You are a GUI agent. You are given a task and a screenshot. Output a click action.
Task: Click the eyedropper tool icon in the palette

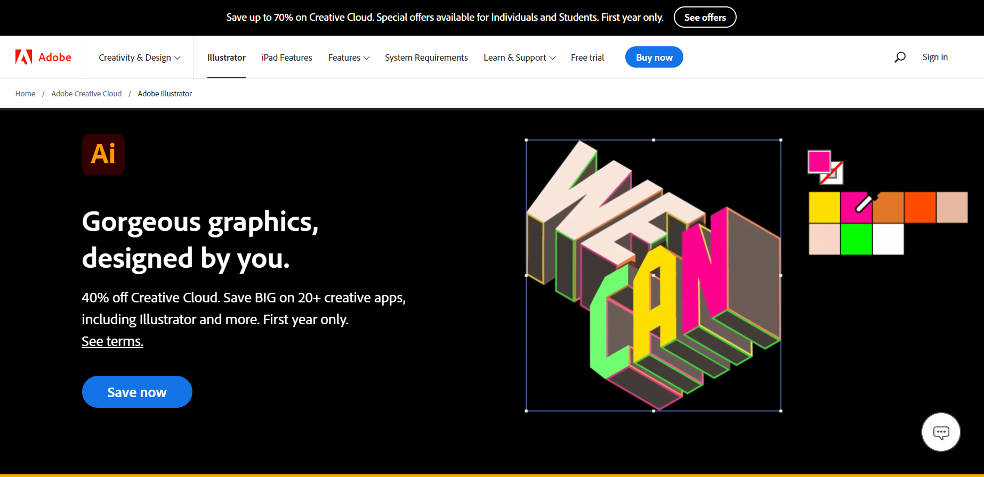[x=866, y=202]
